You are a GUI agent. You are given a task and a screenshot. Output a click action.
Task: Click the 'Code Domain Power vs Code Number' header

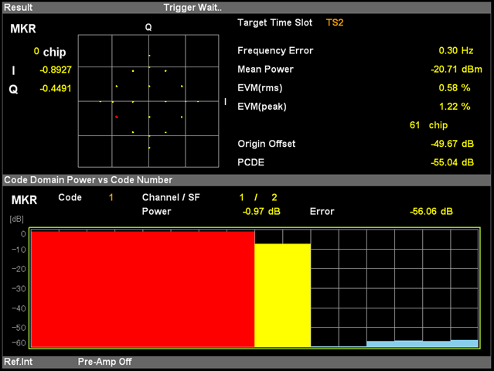click(88, 180)
